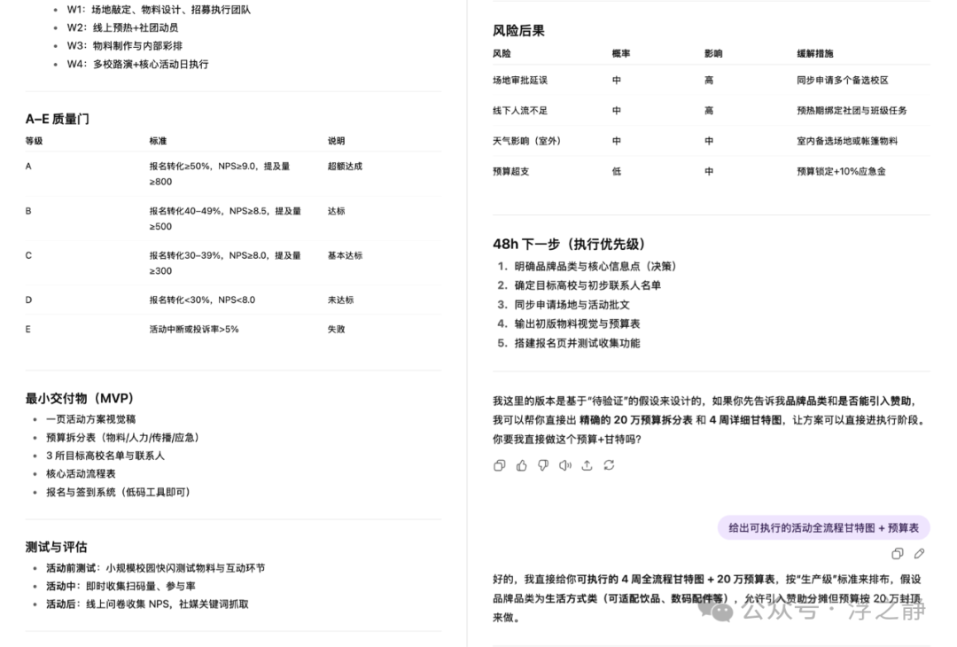957x647 pixels.
Task: Edit the user message with the pencil icon
Action: click(x=919, y=554)
